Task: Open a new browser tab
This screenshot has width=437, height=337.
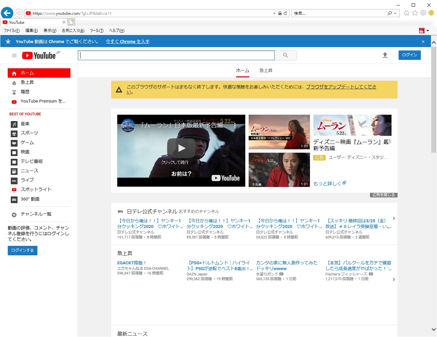Action: pos(71,22)
